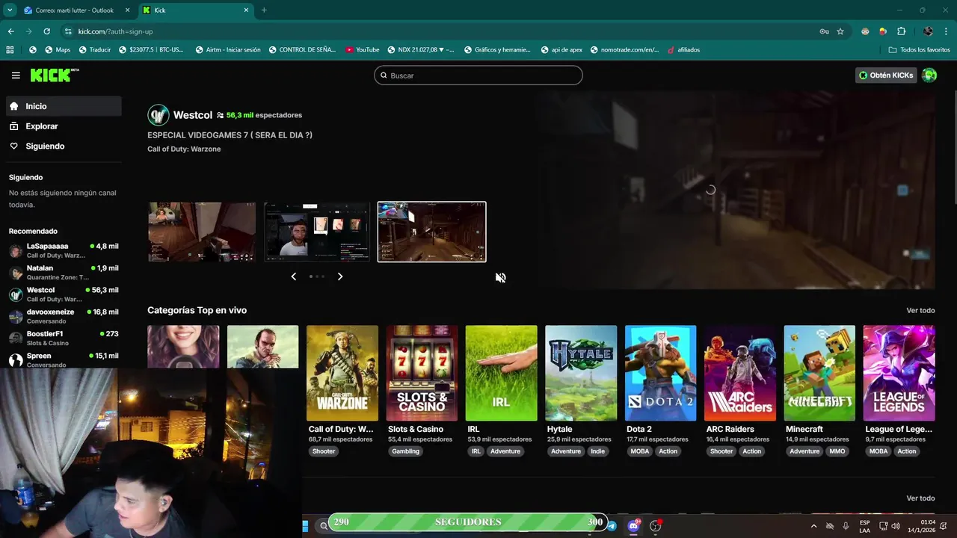Open Telegram from the taskbar

tap(612, 526)
